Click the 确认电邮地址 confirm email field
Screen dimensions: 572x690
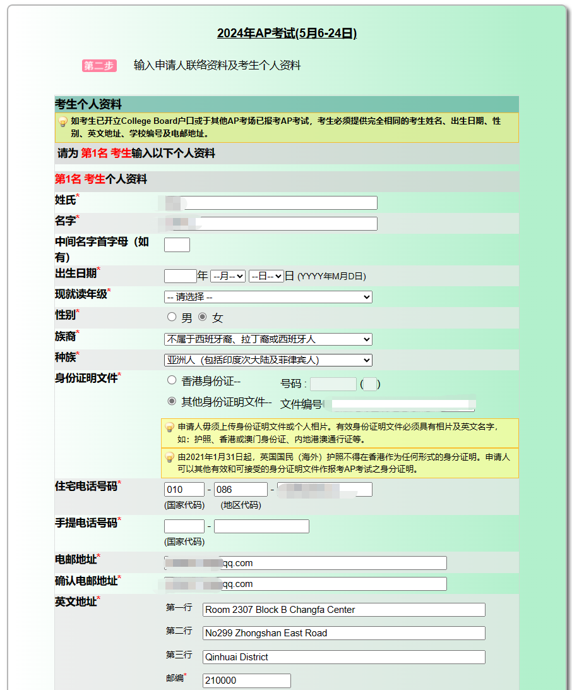click(x=306, y=584)
